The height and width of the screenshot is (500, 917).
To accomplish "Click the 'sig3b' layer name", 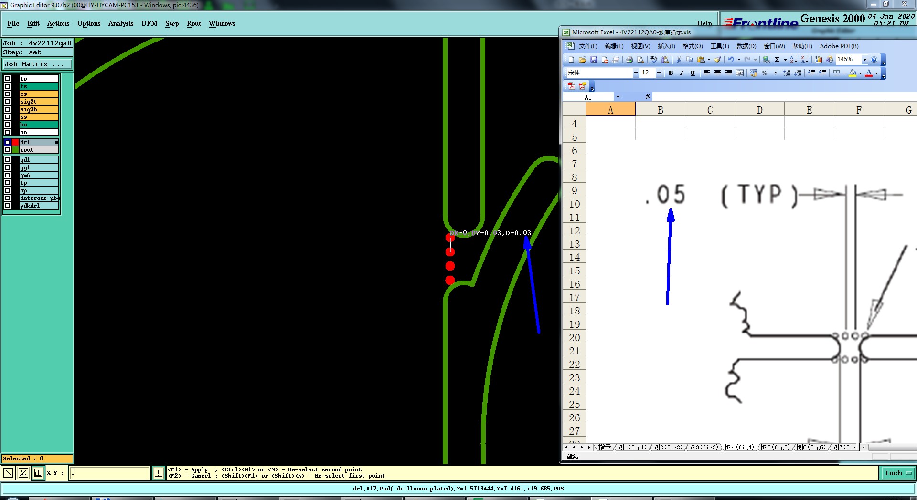I will pos(39,109).
